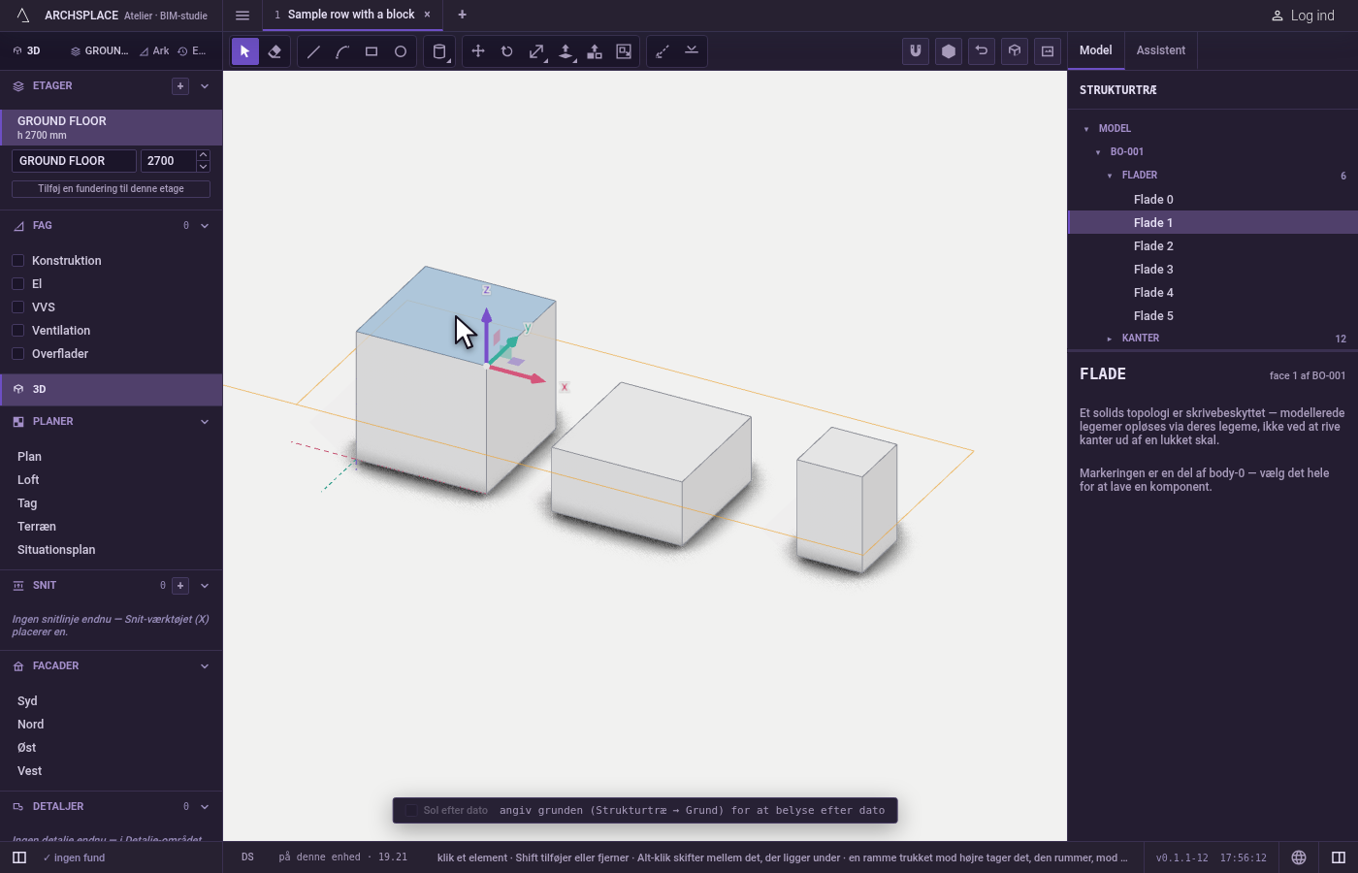Expand the KANTER tree node
1358x873 pixels.
click(1110, 339)
